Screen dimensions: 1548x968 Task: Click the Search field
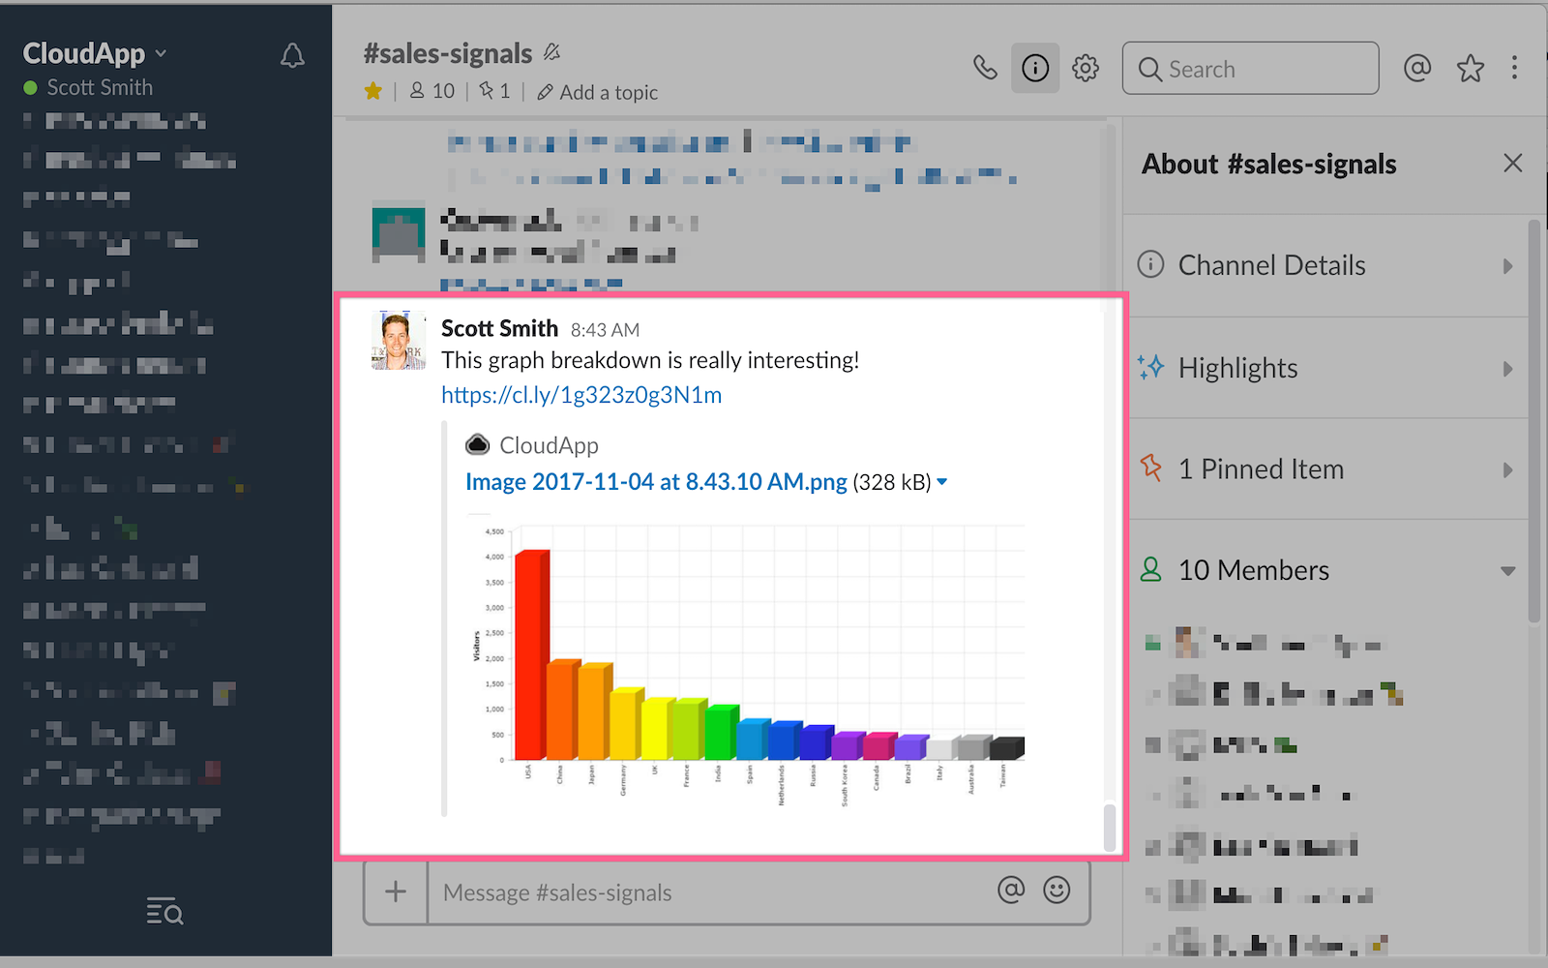point(1250,68)
